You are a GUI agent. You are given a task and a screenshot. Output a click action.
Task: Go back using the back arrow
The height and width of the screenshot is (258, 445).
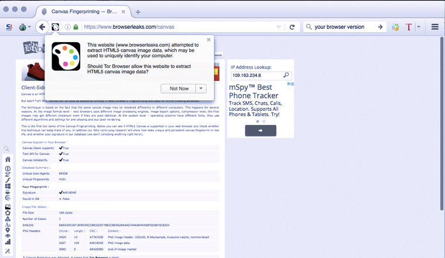(x=42, y=27)
